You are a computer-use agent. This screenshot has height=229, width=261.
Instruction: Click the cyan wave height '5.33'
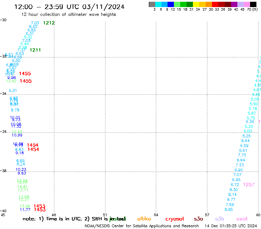click(249, 126)
